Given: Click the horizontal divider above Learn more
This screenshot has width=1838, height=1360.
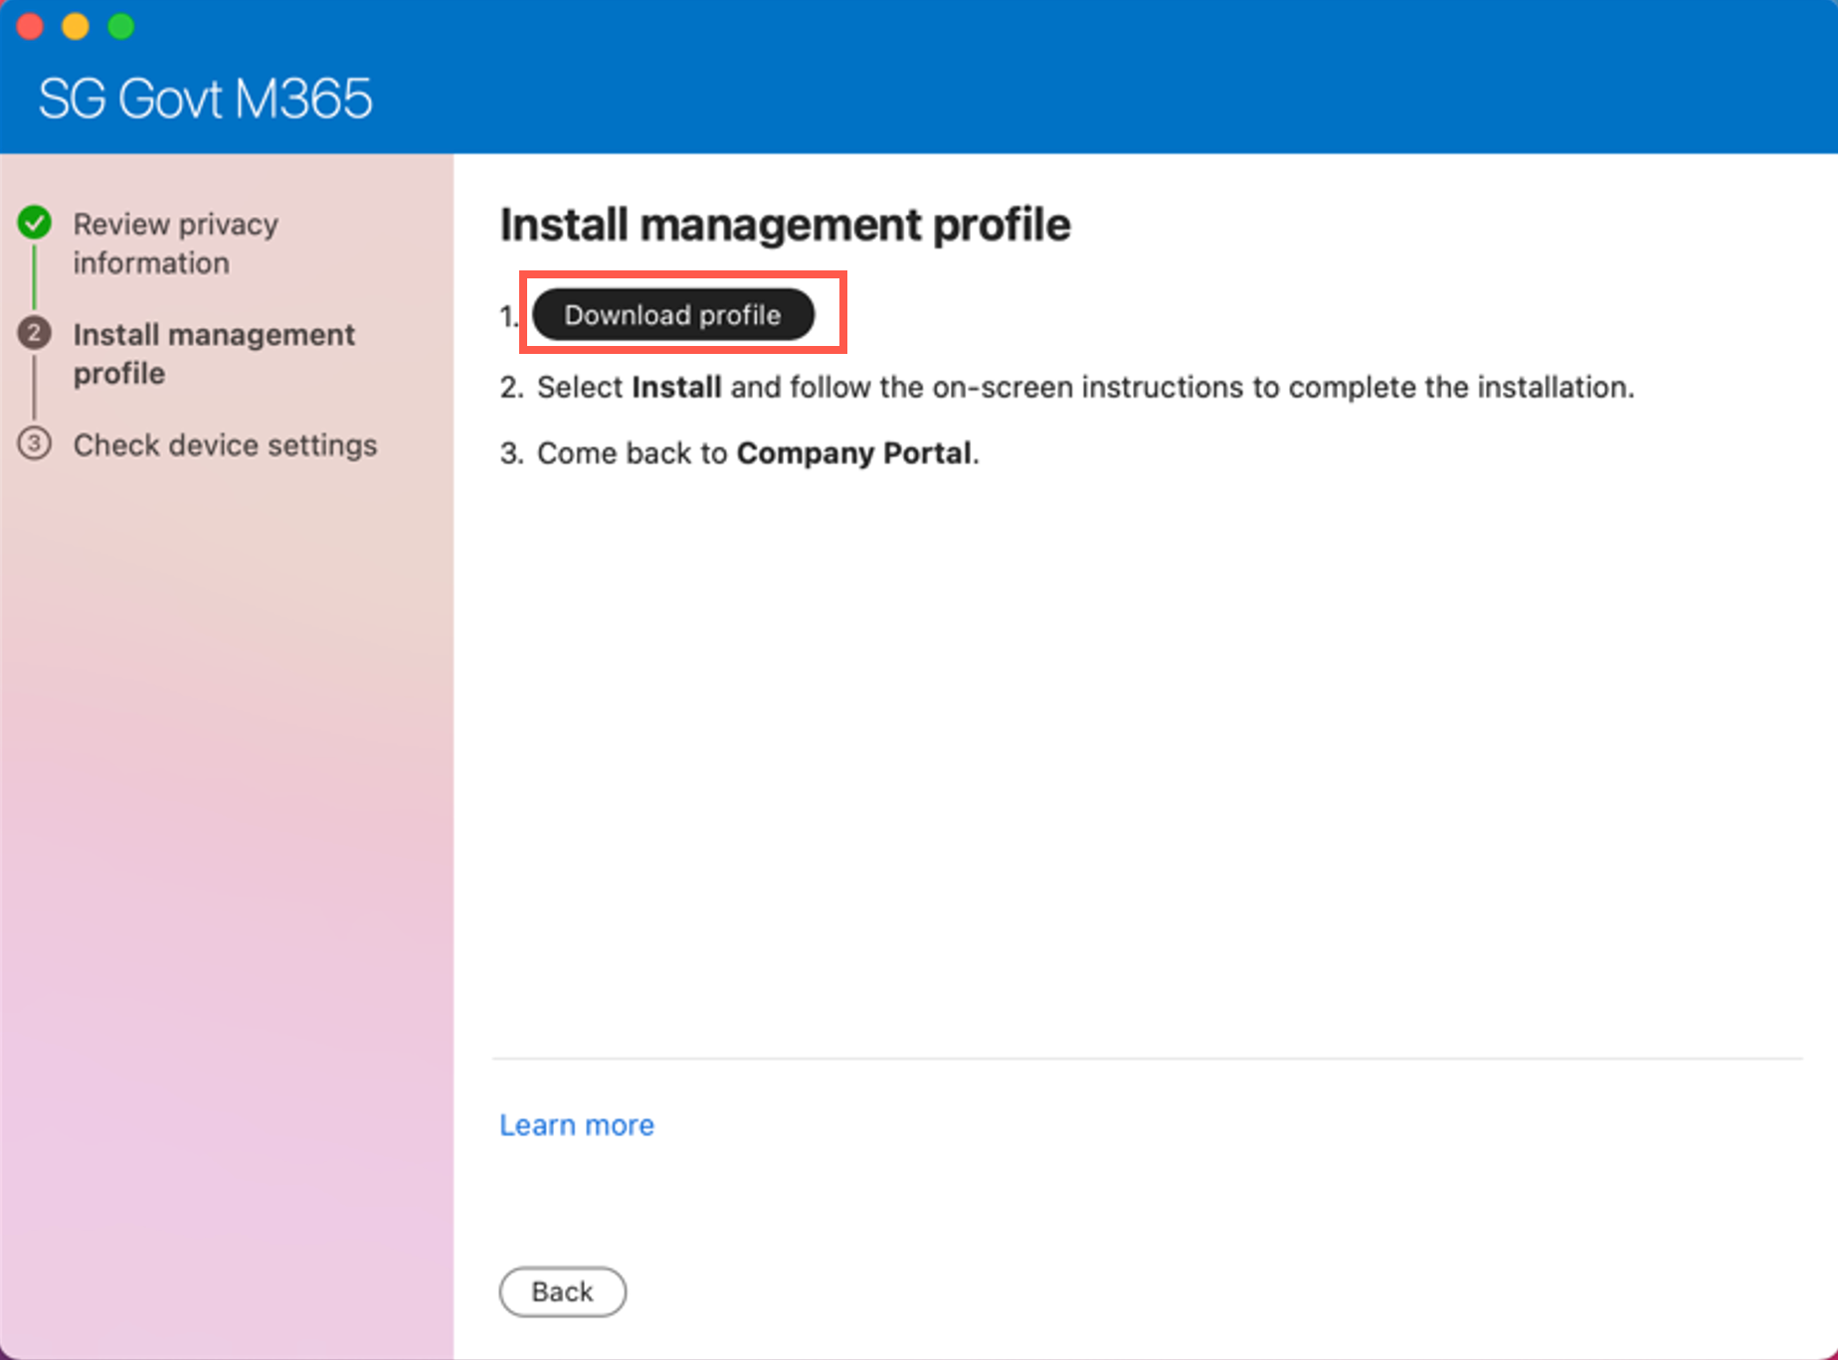Looking at the screenshot, I should (x=1146, y=1059).
